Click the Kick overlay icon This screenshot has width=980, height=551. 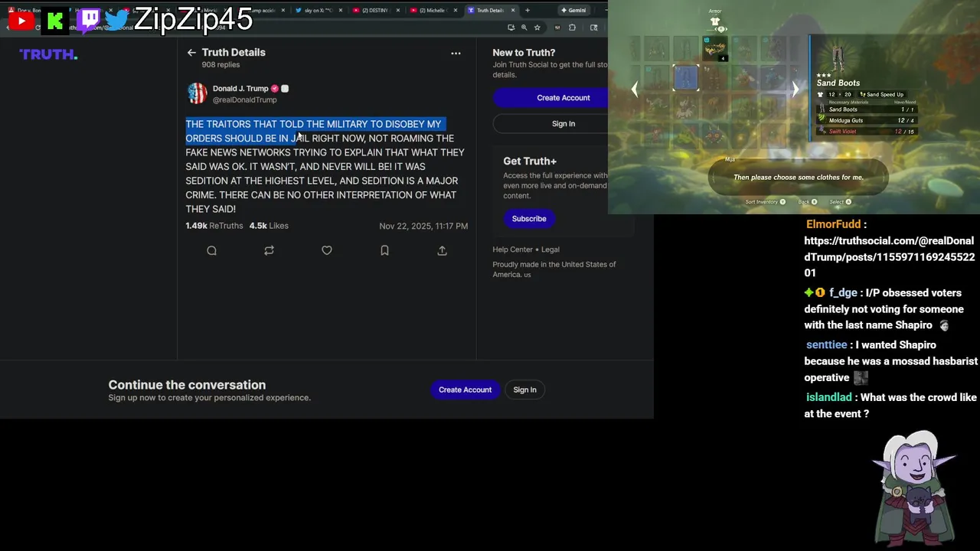point(55,21)
